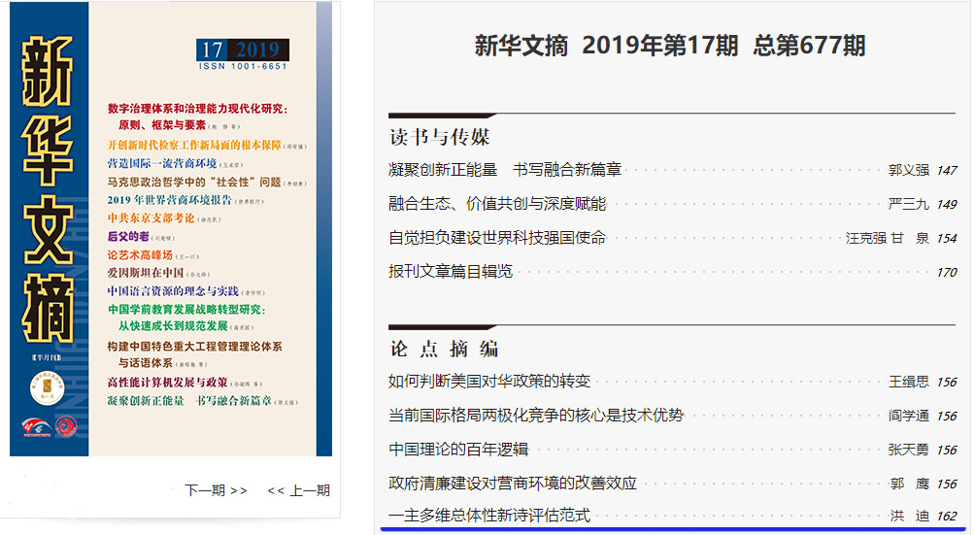The height and width of the screenshot is (535, 975).
Task: Click cover headline 中共东京支部考论
Action: [151, 218]
